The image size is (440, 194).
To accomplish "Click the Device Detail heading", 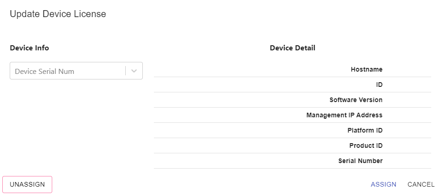I will (x=293, y=48).
